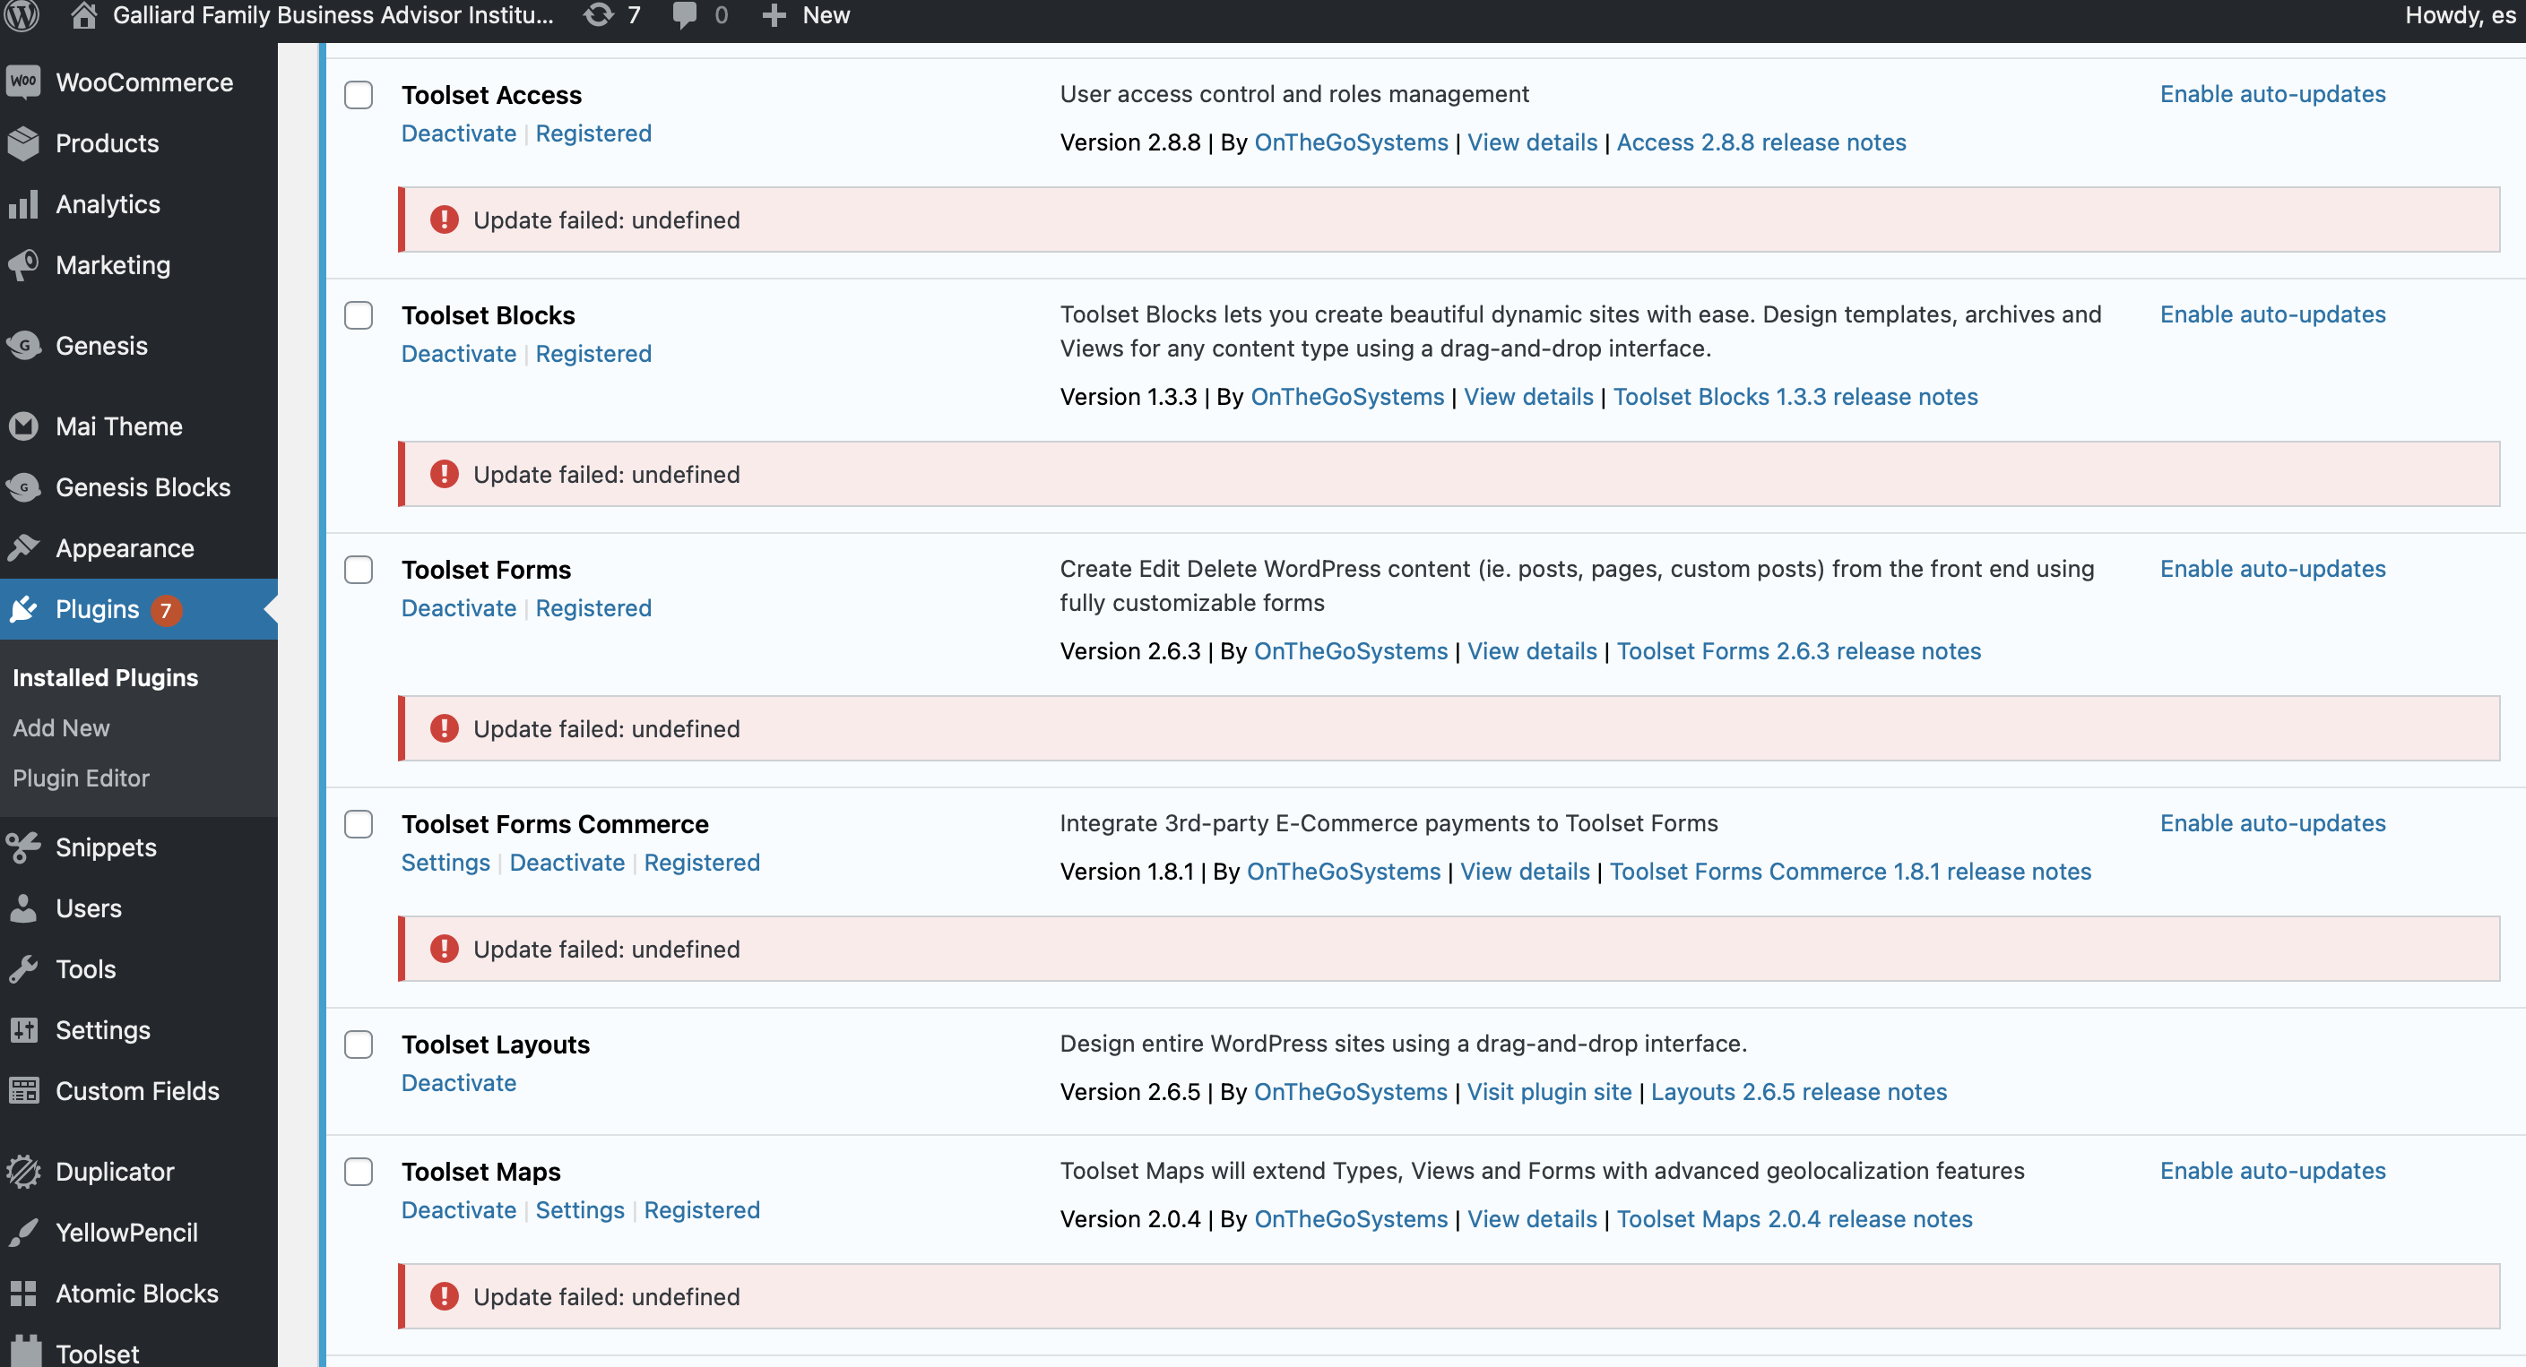
Task: Select the Toolset Maps checkbox
Action: [x=358, y=1172]
